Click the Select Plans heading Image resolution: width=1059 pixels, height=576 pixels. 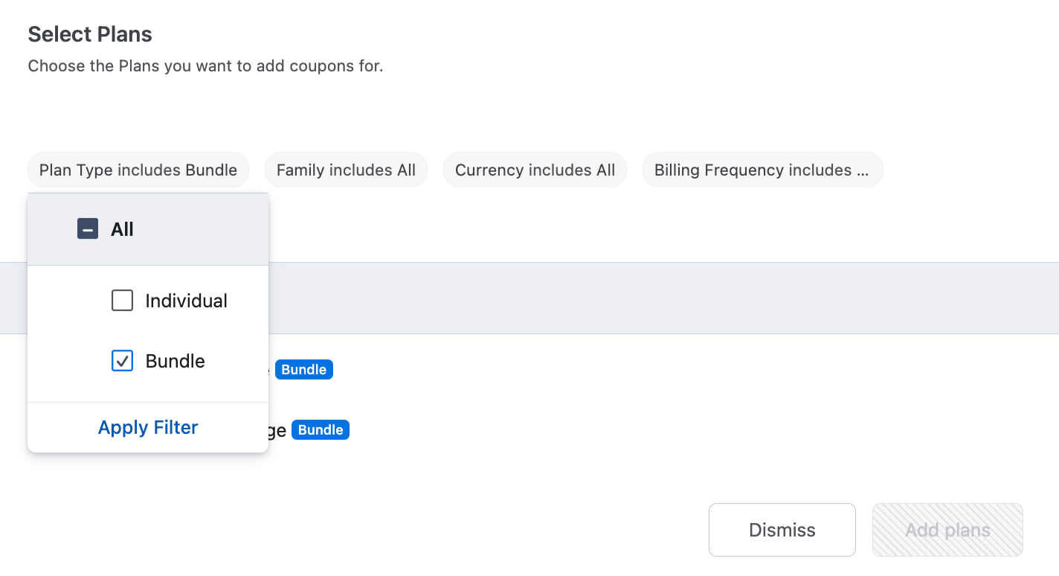tap(90, 34)
